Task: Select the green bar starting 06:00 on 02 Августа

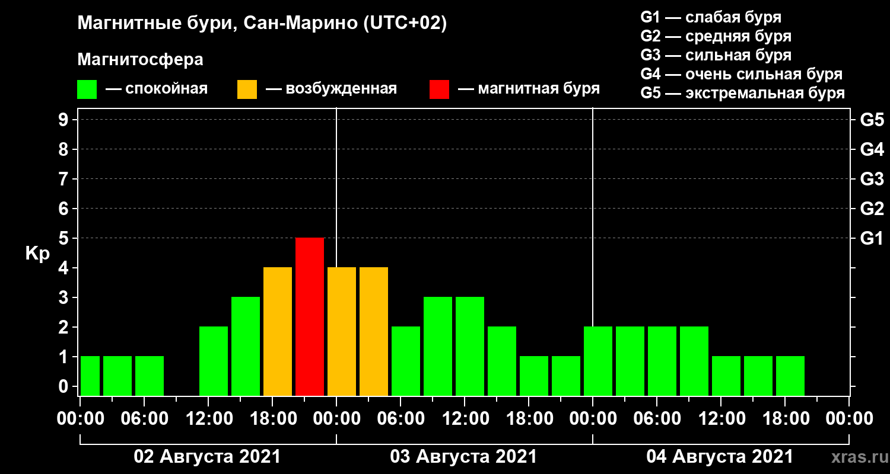Action: 150,376
